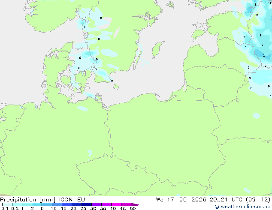272x210 pixels.
Task: Select the 30–35 mm violet legend swatch
Action: coord(96,204)
